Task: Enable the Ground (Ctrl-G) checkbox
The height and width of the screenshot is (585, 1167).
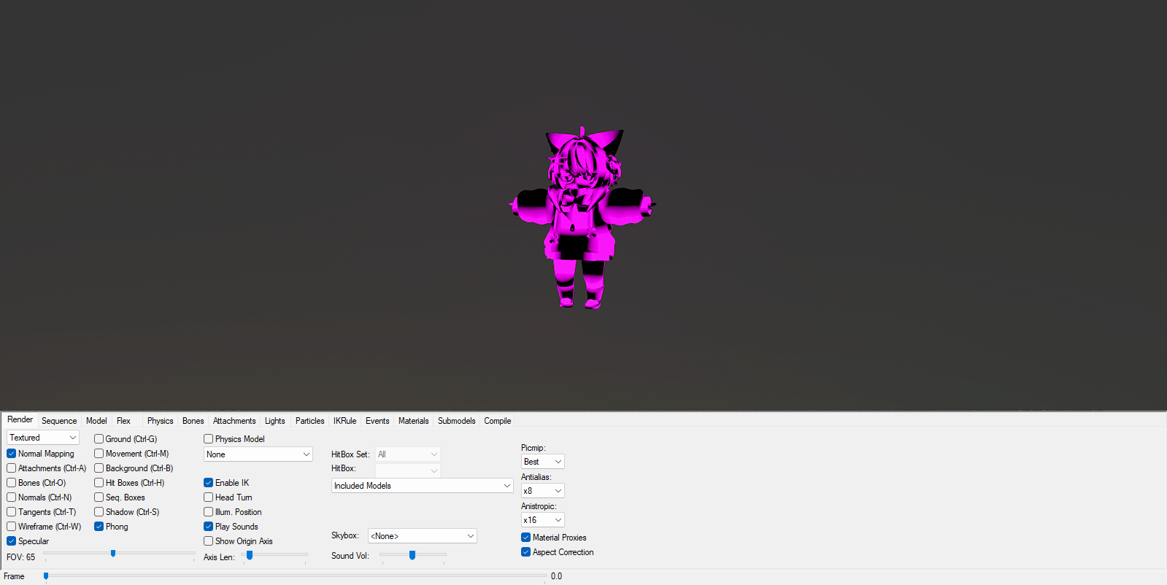Action: coord(99,439)
